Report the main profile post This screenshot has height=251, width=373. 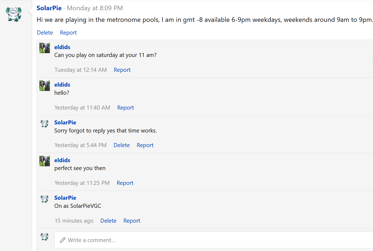click(x=68, y=33)
